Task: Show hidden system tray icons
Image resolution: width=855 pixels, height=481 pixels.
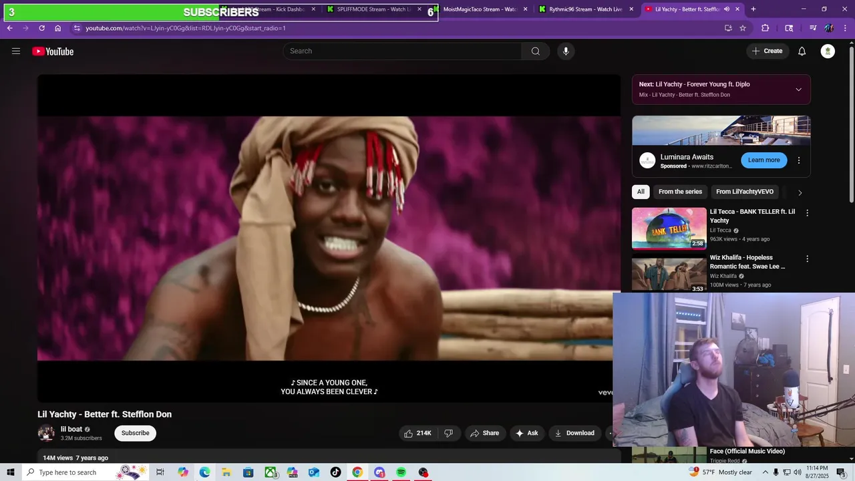Action: coord(764,472)
